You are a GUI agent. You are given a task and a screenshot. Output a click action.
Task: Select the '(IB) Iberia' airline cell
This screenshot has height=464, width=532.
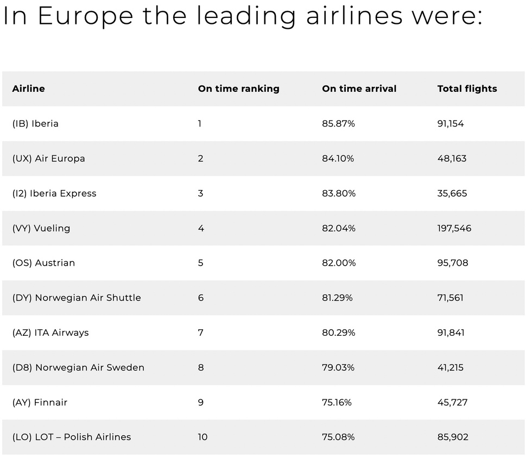35,124
